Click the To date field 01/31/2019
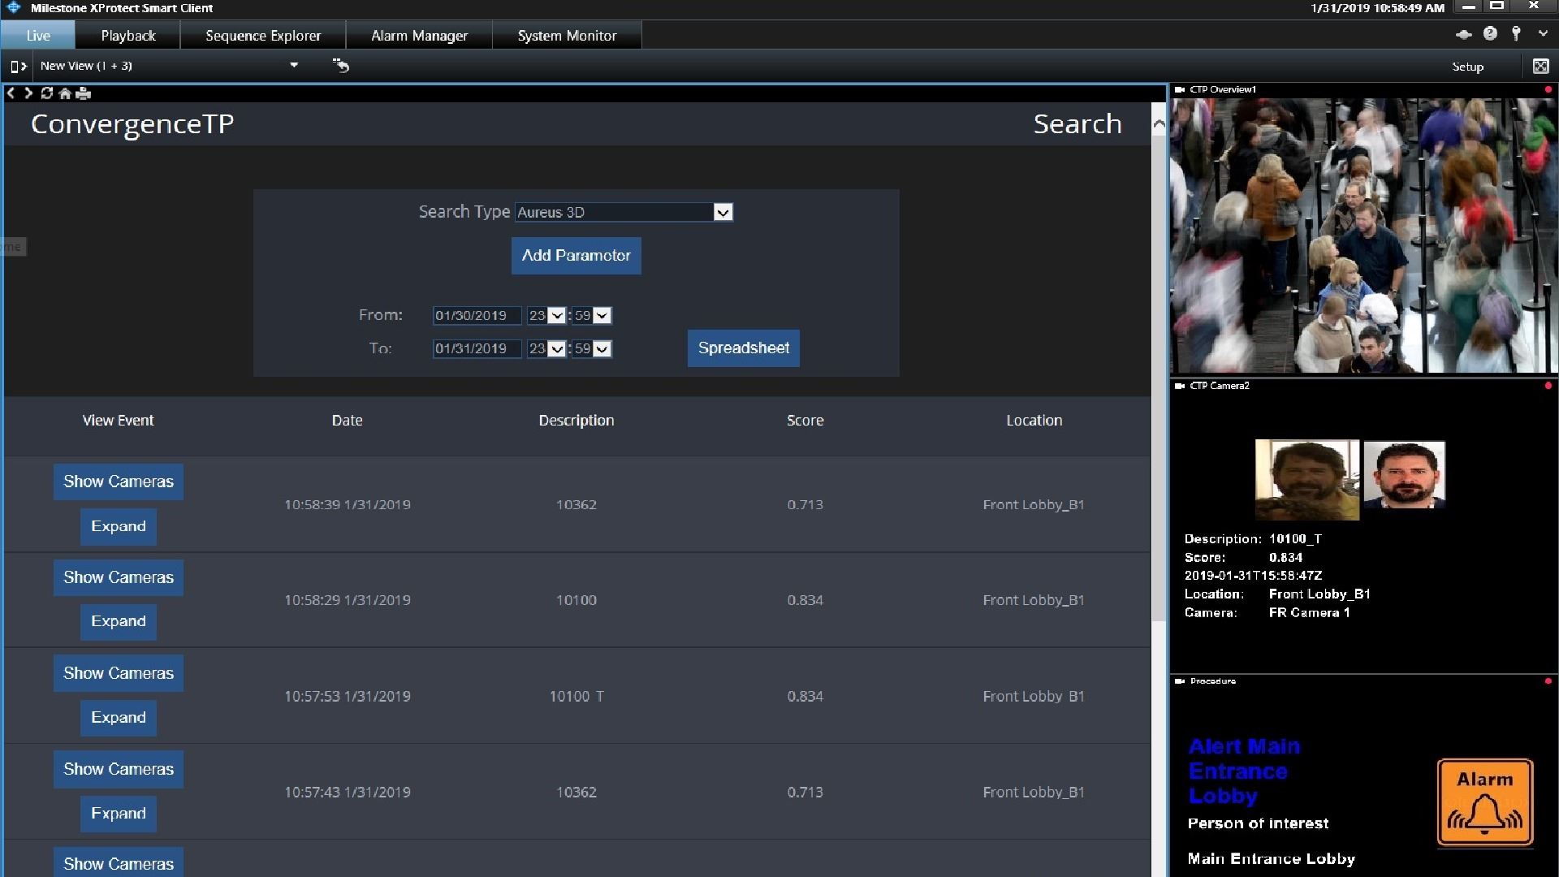 477,349
